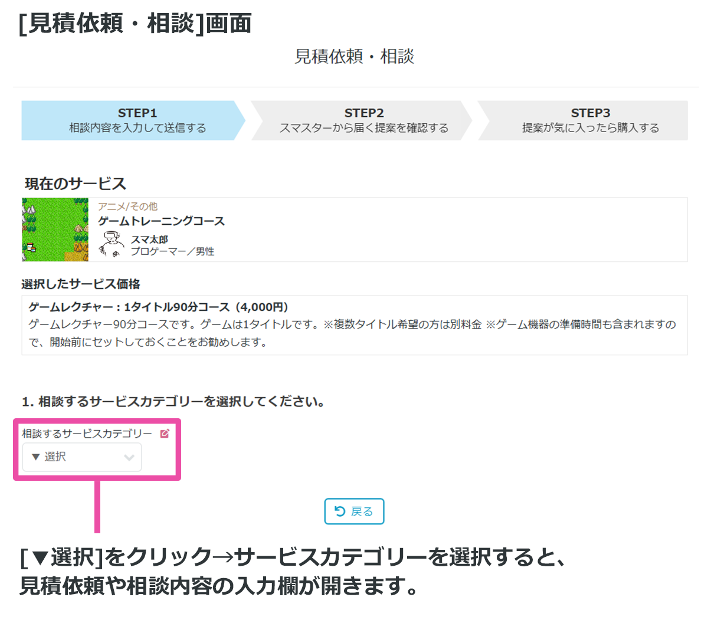The width and height of the screenshot is (708, 620).
Task: Open the ▼選択 service category dropdown
Action: point(81,457)
